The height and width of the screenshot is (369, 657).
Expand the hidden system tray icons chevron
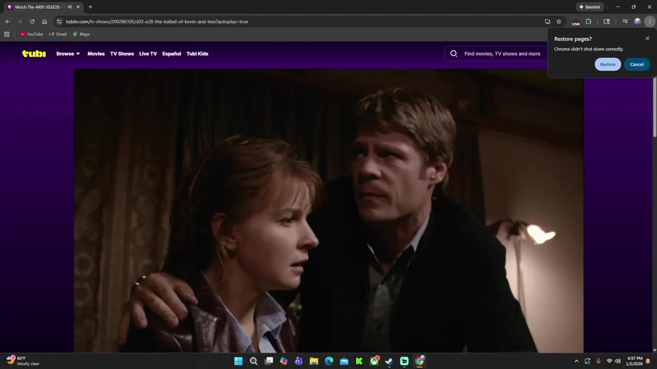pos(576,361)
